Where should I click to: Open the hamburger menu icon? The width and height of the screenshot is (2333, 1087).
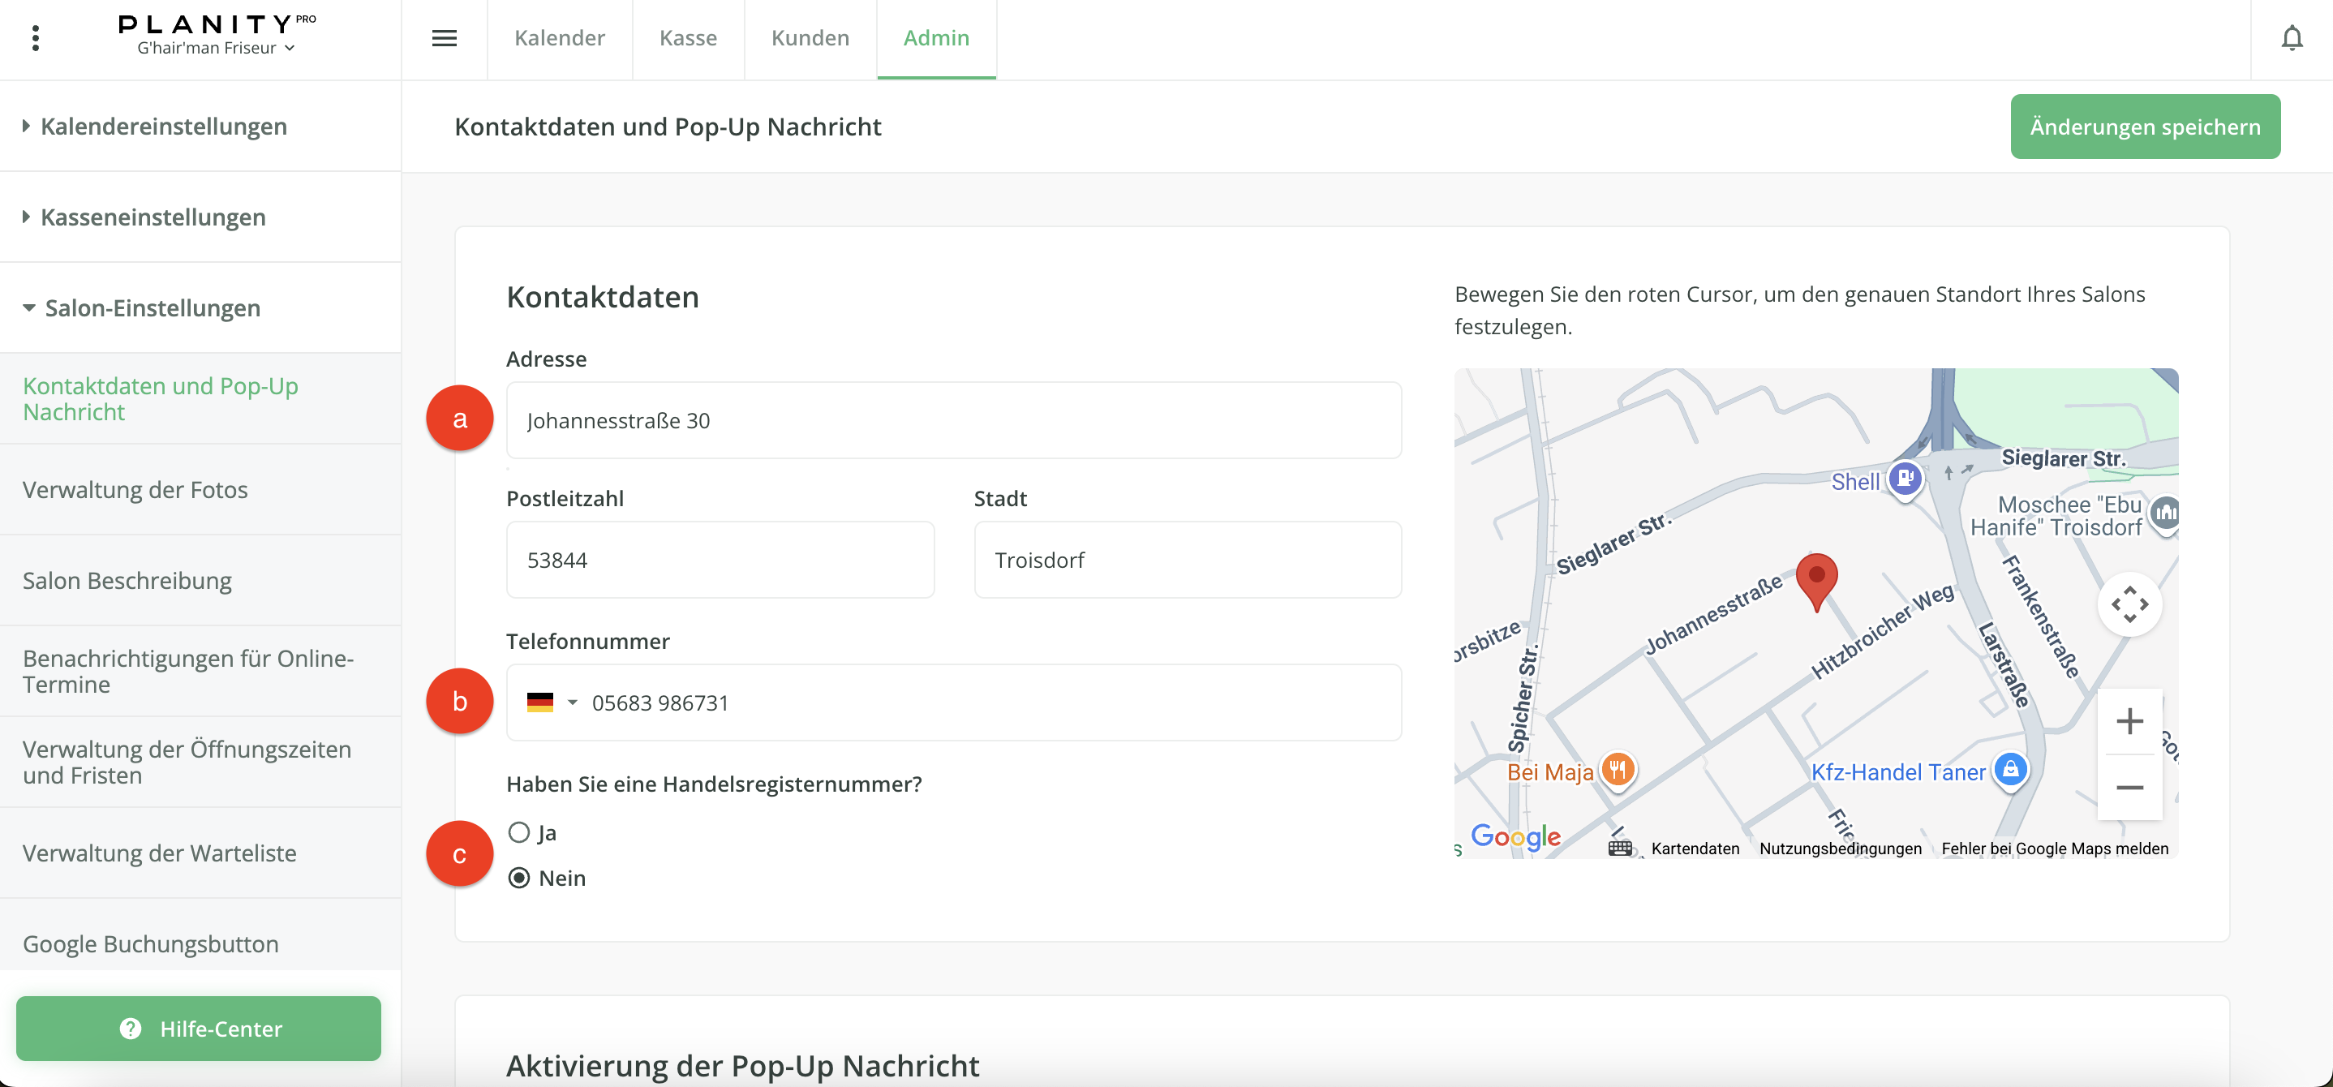pos(444,38)
